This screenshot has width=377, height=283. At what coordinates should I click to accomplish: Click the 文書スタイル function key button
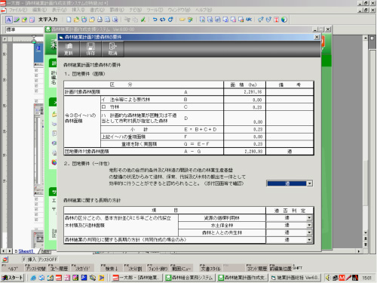[210, 269]
